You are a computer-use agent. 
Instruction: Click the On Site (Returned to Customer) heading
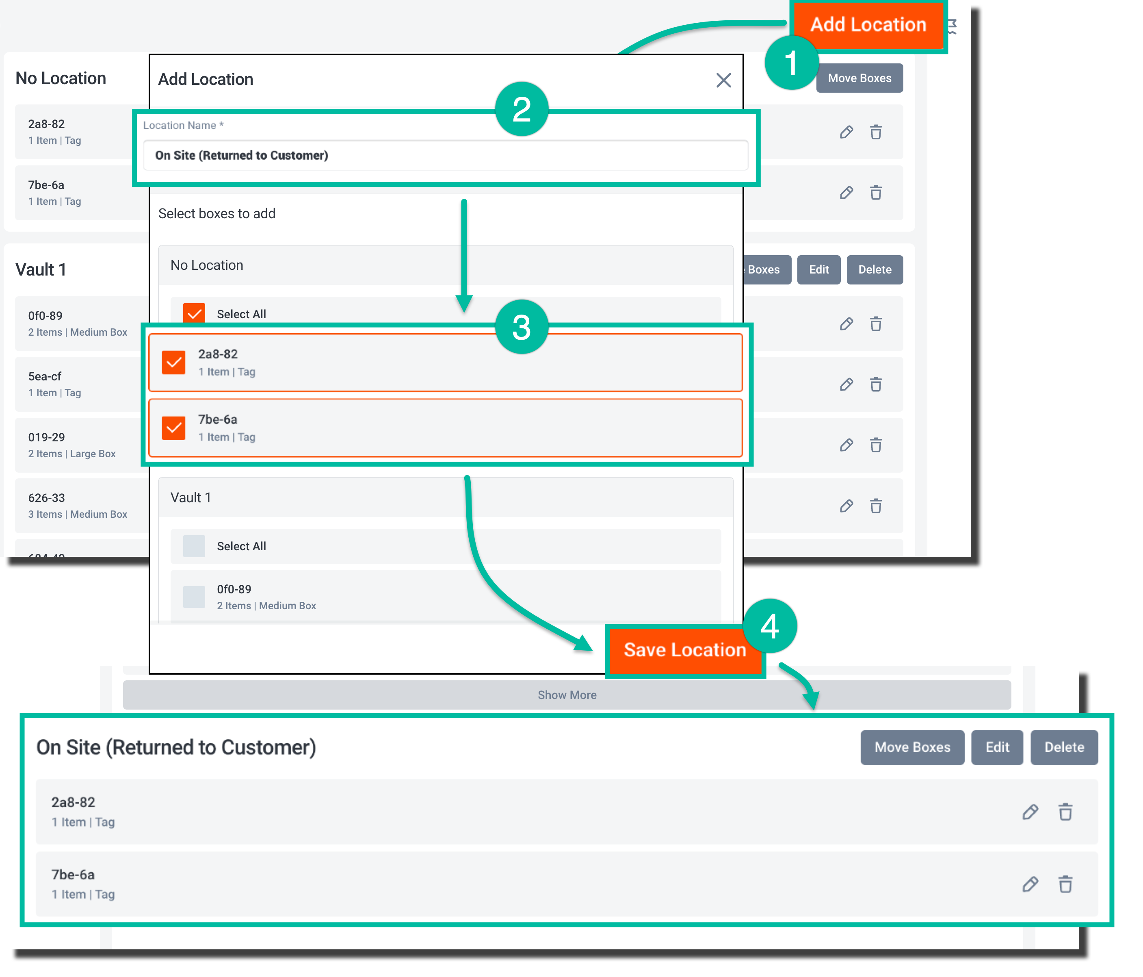pos(176,747)
